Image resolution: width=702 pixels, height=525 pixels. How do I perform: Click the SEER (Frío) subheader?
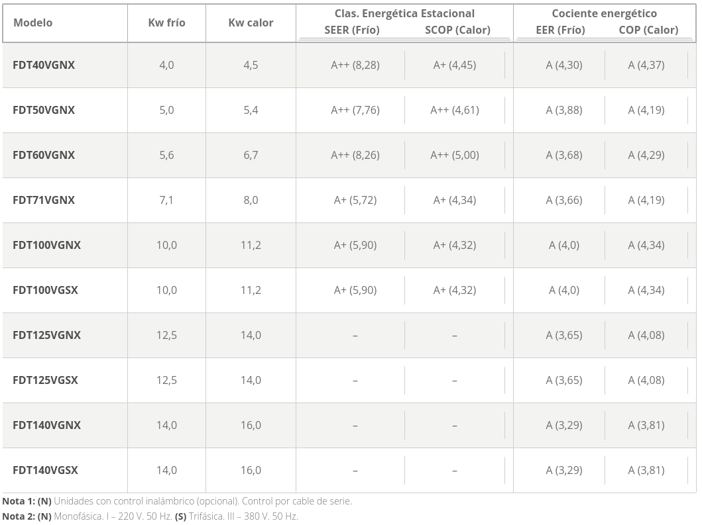(x=352, y=30)
